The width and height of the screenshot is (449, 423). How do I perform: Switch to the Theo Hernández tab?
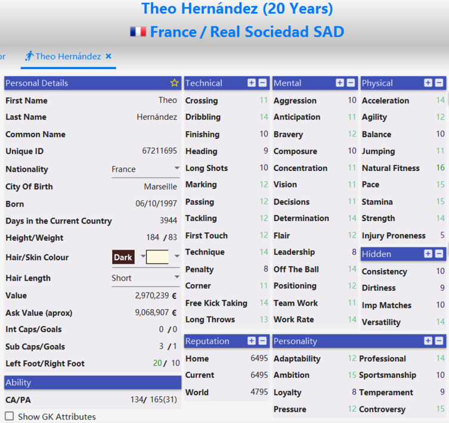68,57
